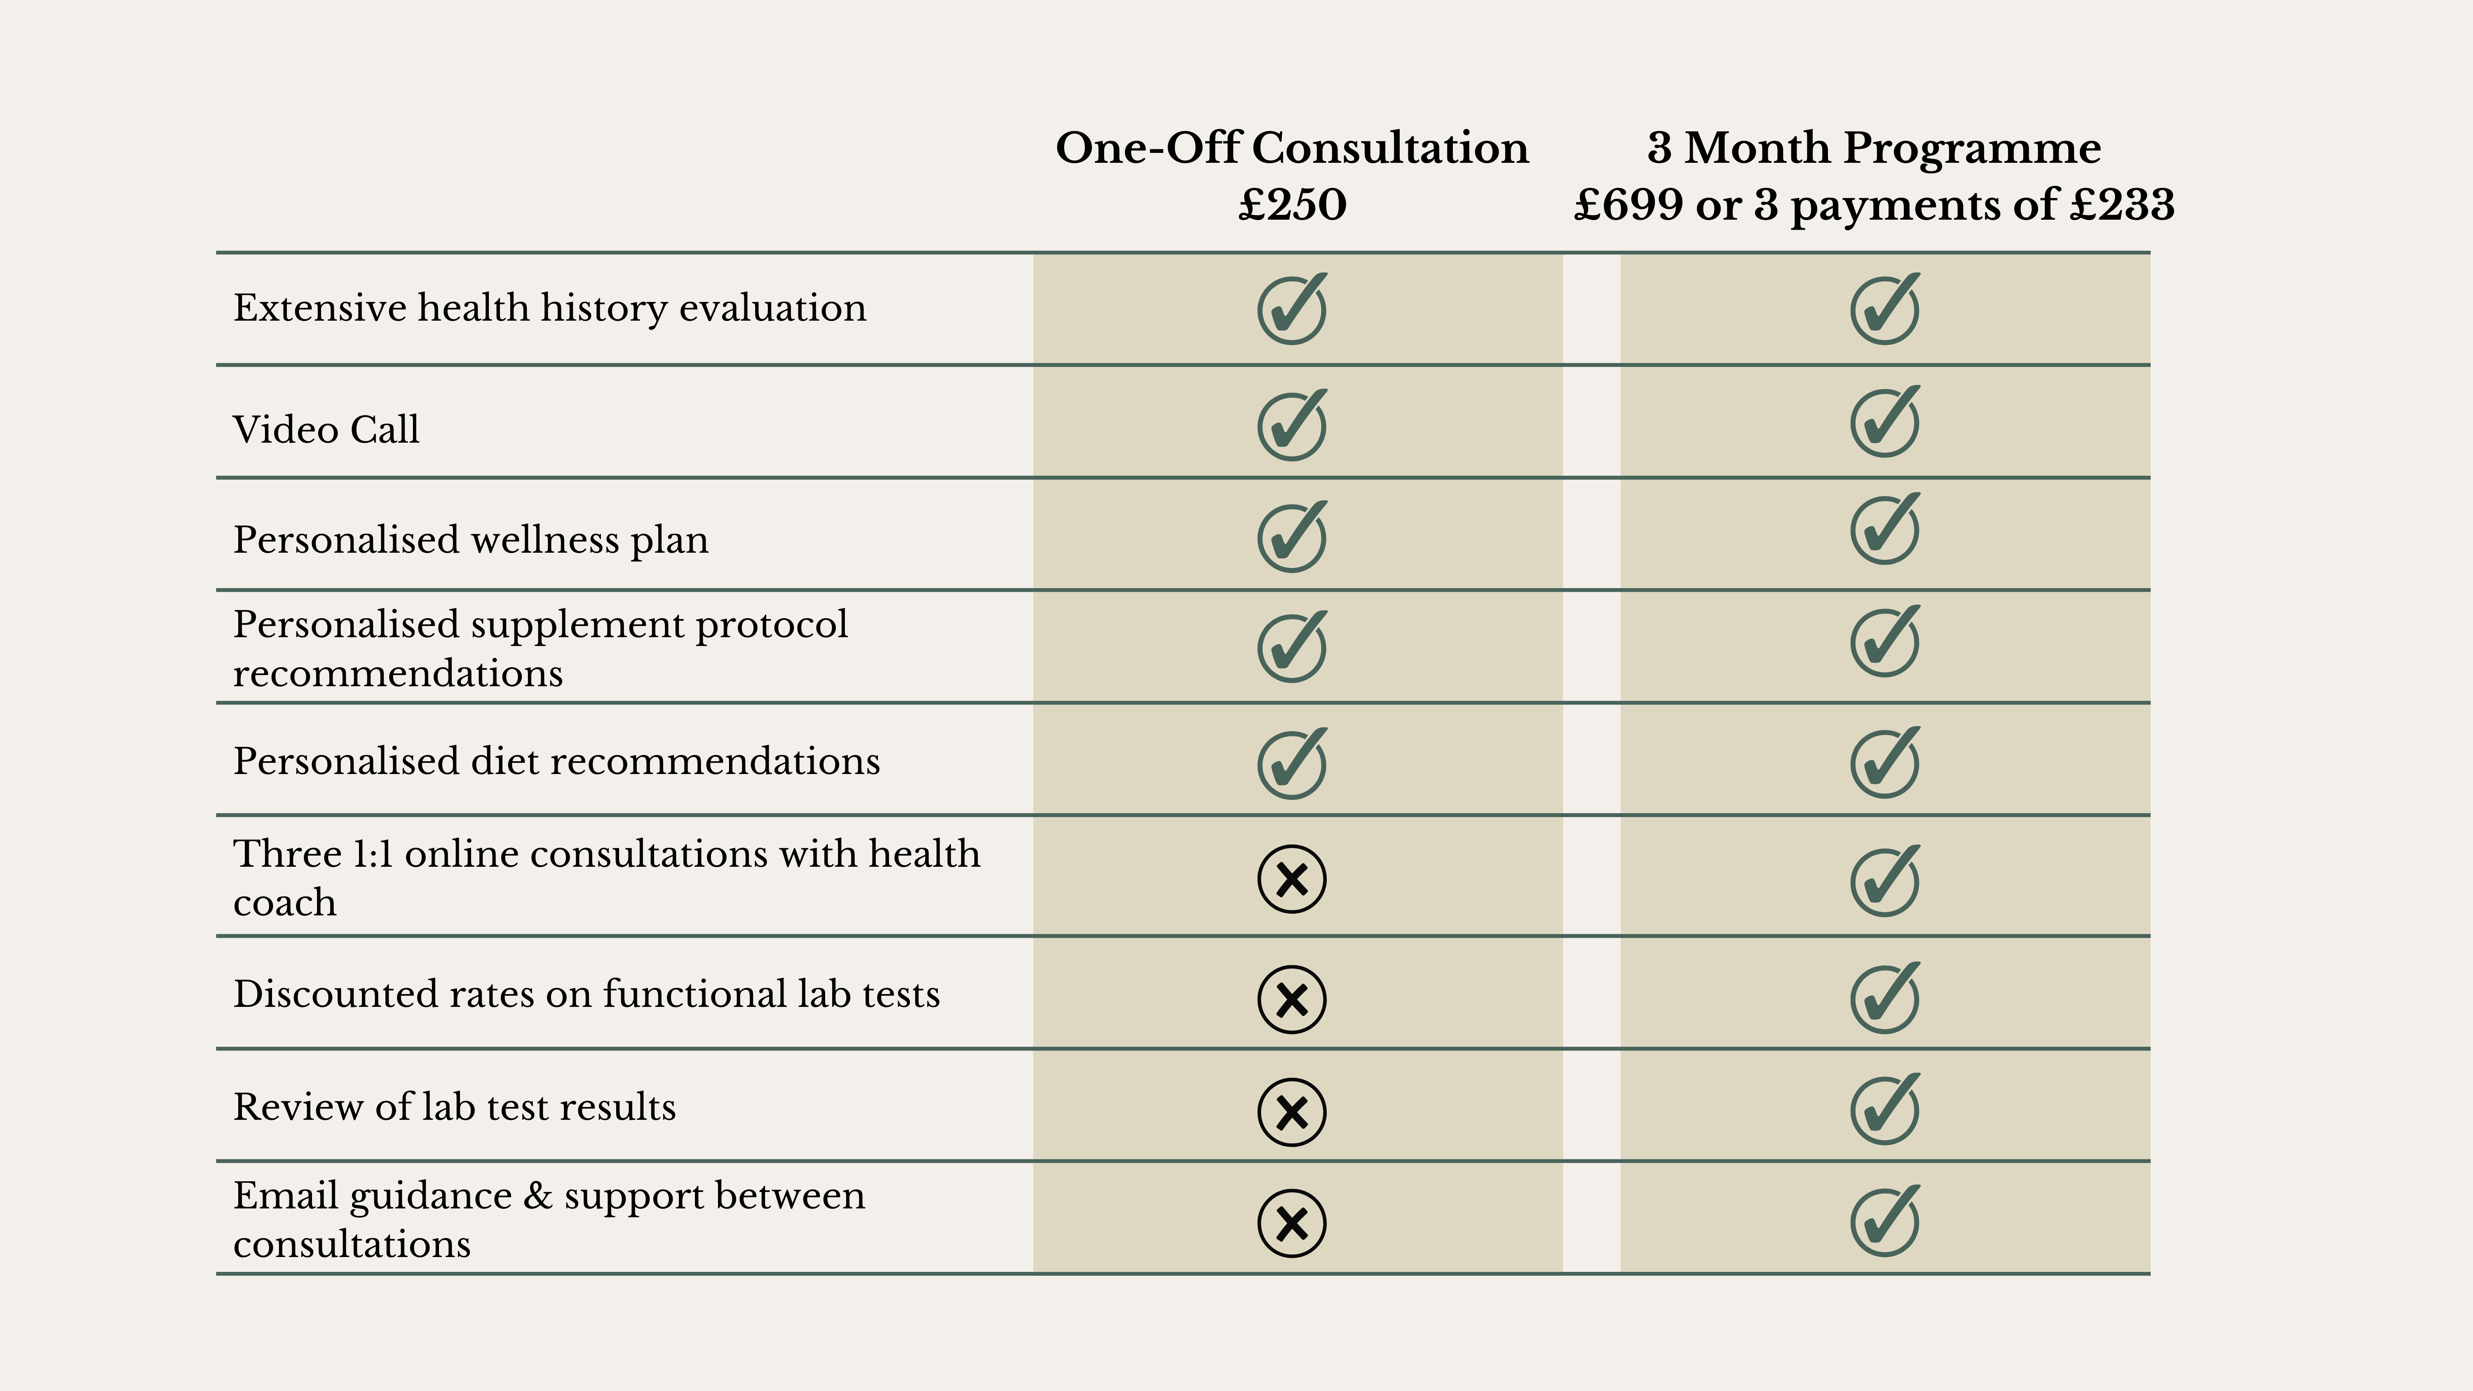The height and width of the screenshot is (1391, 2473).
Task: Click 3 Month checkmark for Email guidance & support
Action: (x=1884, y=1221)
